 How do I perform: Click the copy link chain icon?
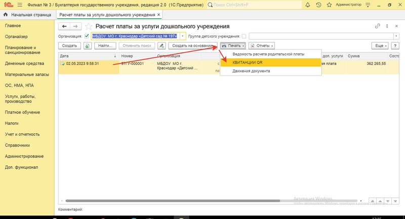(x=377, y=26)
